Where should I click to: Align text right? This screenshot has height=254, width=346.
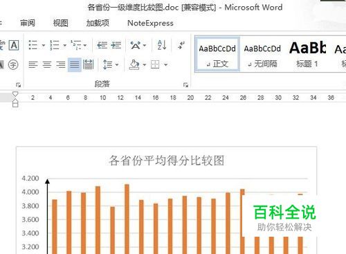pos(61,64)
